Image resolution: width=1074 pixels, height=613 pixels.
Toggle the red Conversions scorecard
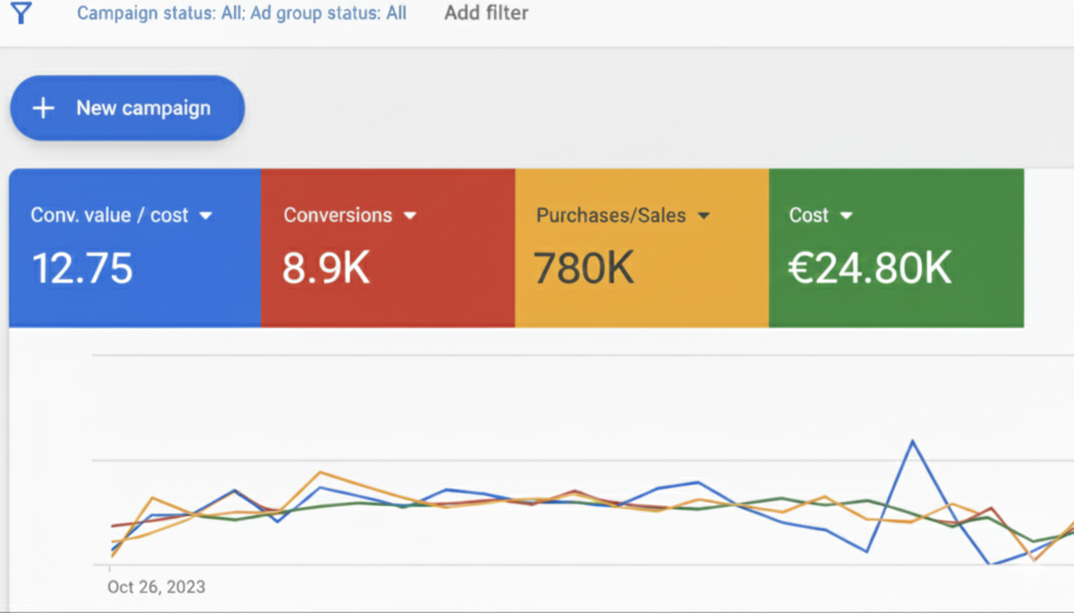click(x=388, y=299)
